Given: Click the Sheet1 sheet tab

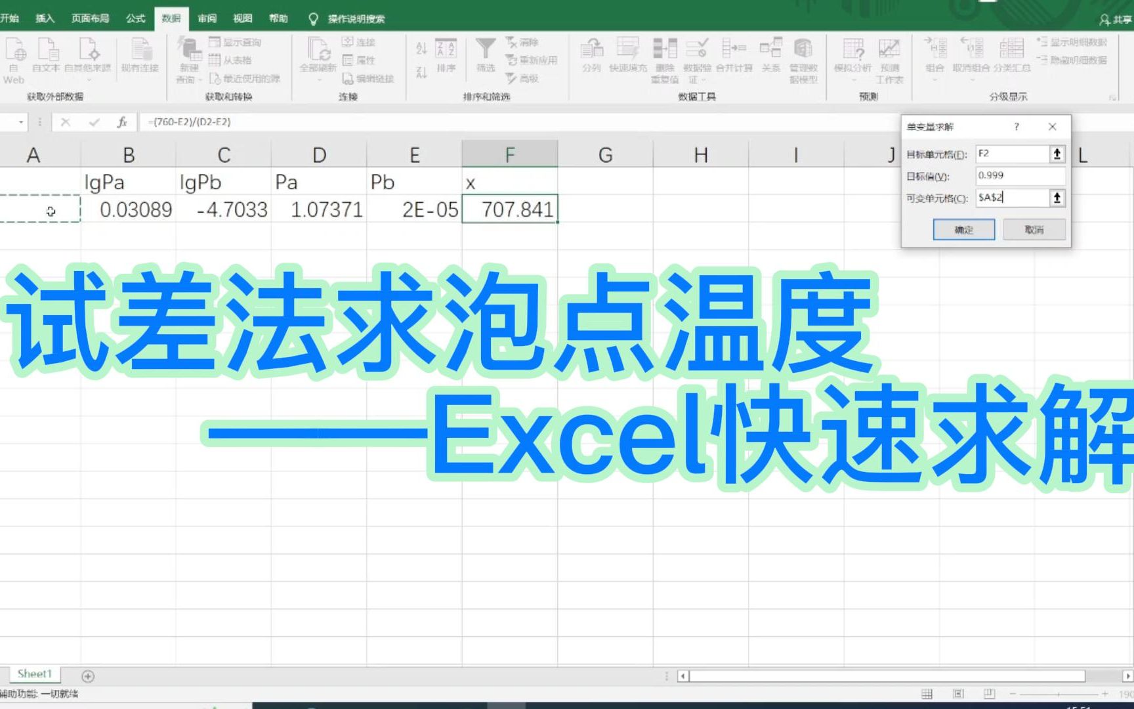Looking at the screenshot, I should 34,674.
